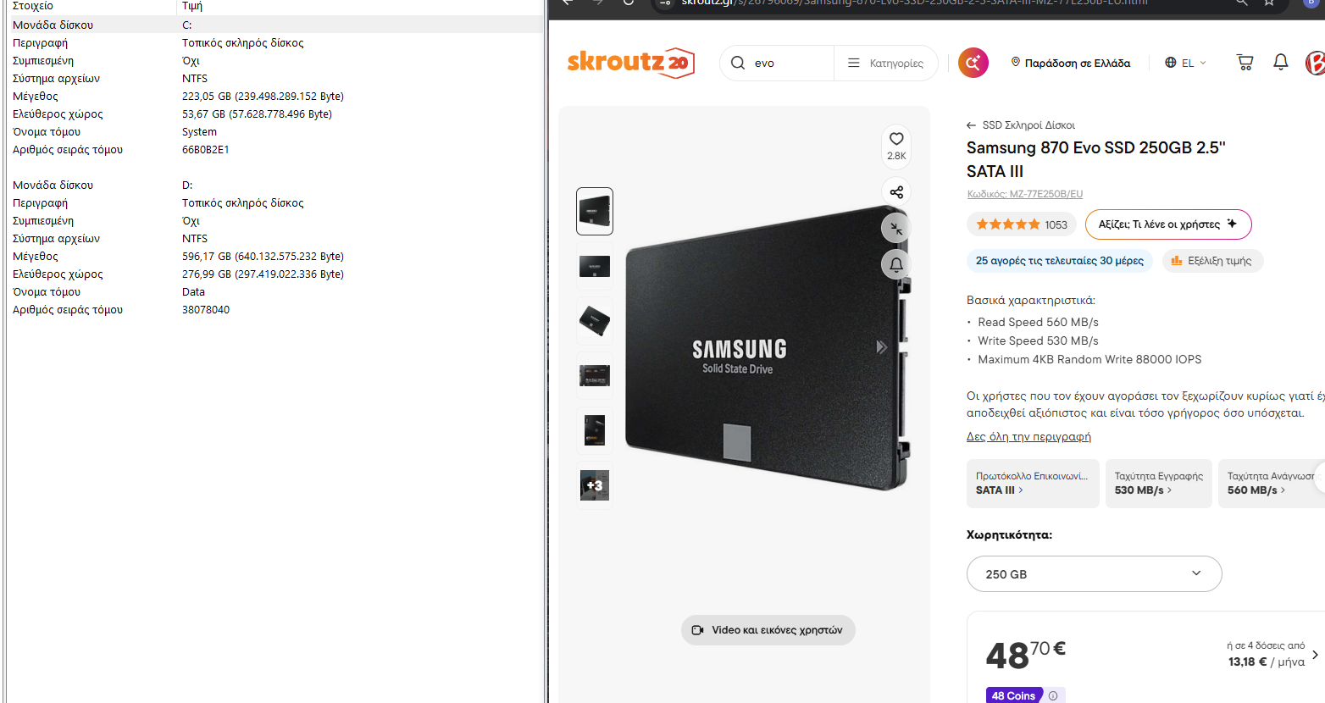The width and height of the screenshot is (1325, 703).
Task: Click the pink AI search assistant icon
Action: (973, 63)
